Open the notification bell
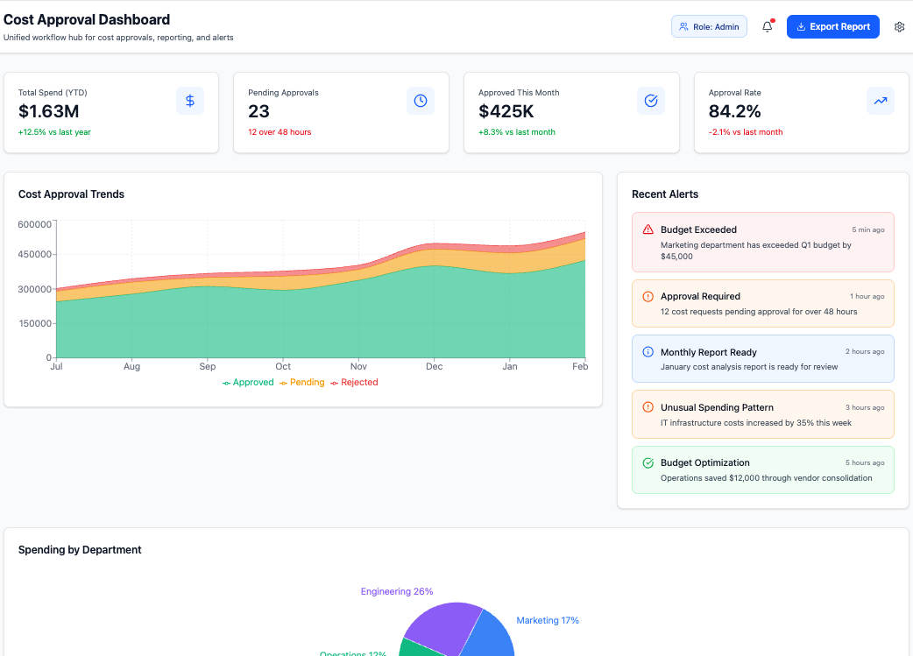This screenshot has height=656, width=913. point(767,26)
